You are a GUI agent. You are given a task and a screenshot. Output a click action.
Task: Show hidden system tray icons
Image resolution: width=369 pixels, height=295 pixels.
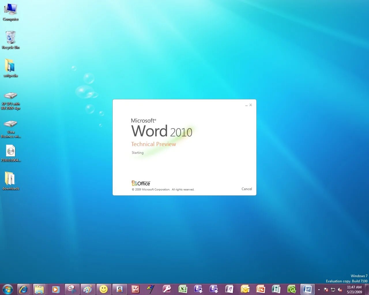coord(319,290)
